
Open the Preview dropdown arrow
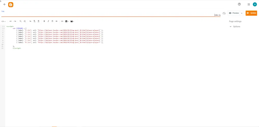click(x=242, y=13)
